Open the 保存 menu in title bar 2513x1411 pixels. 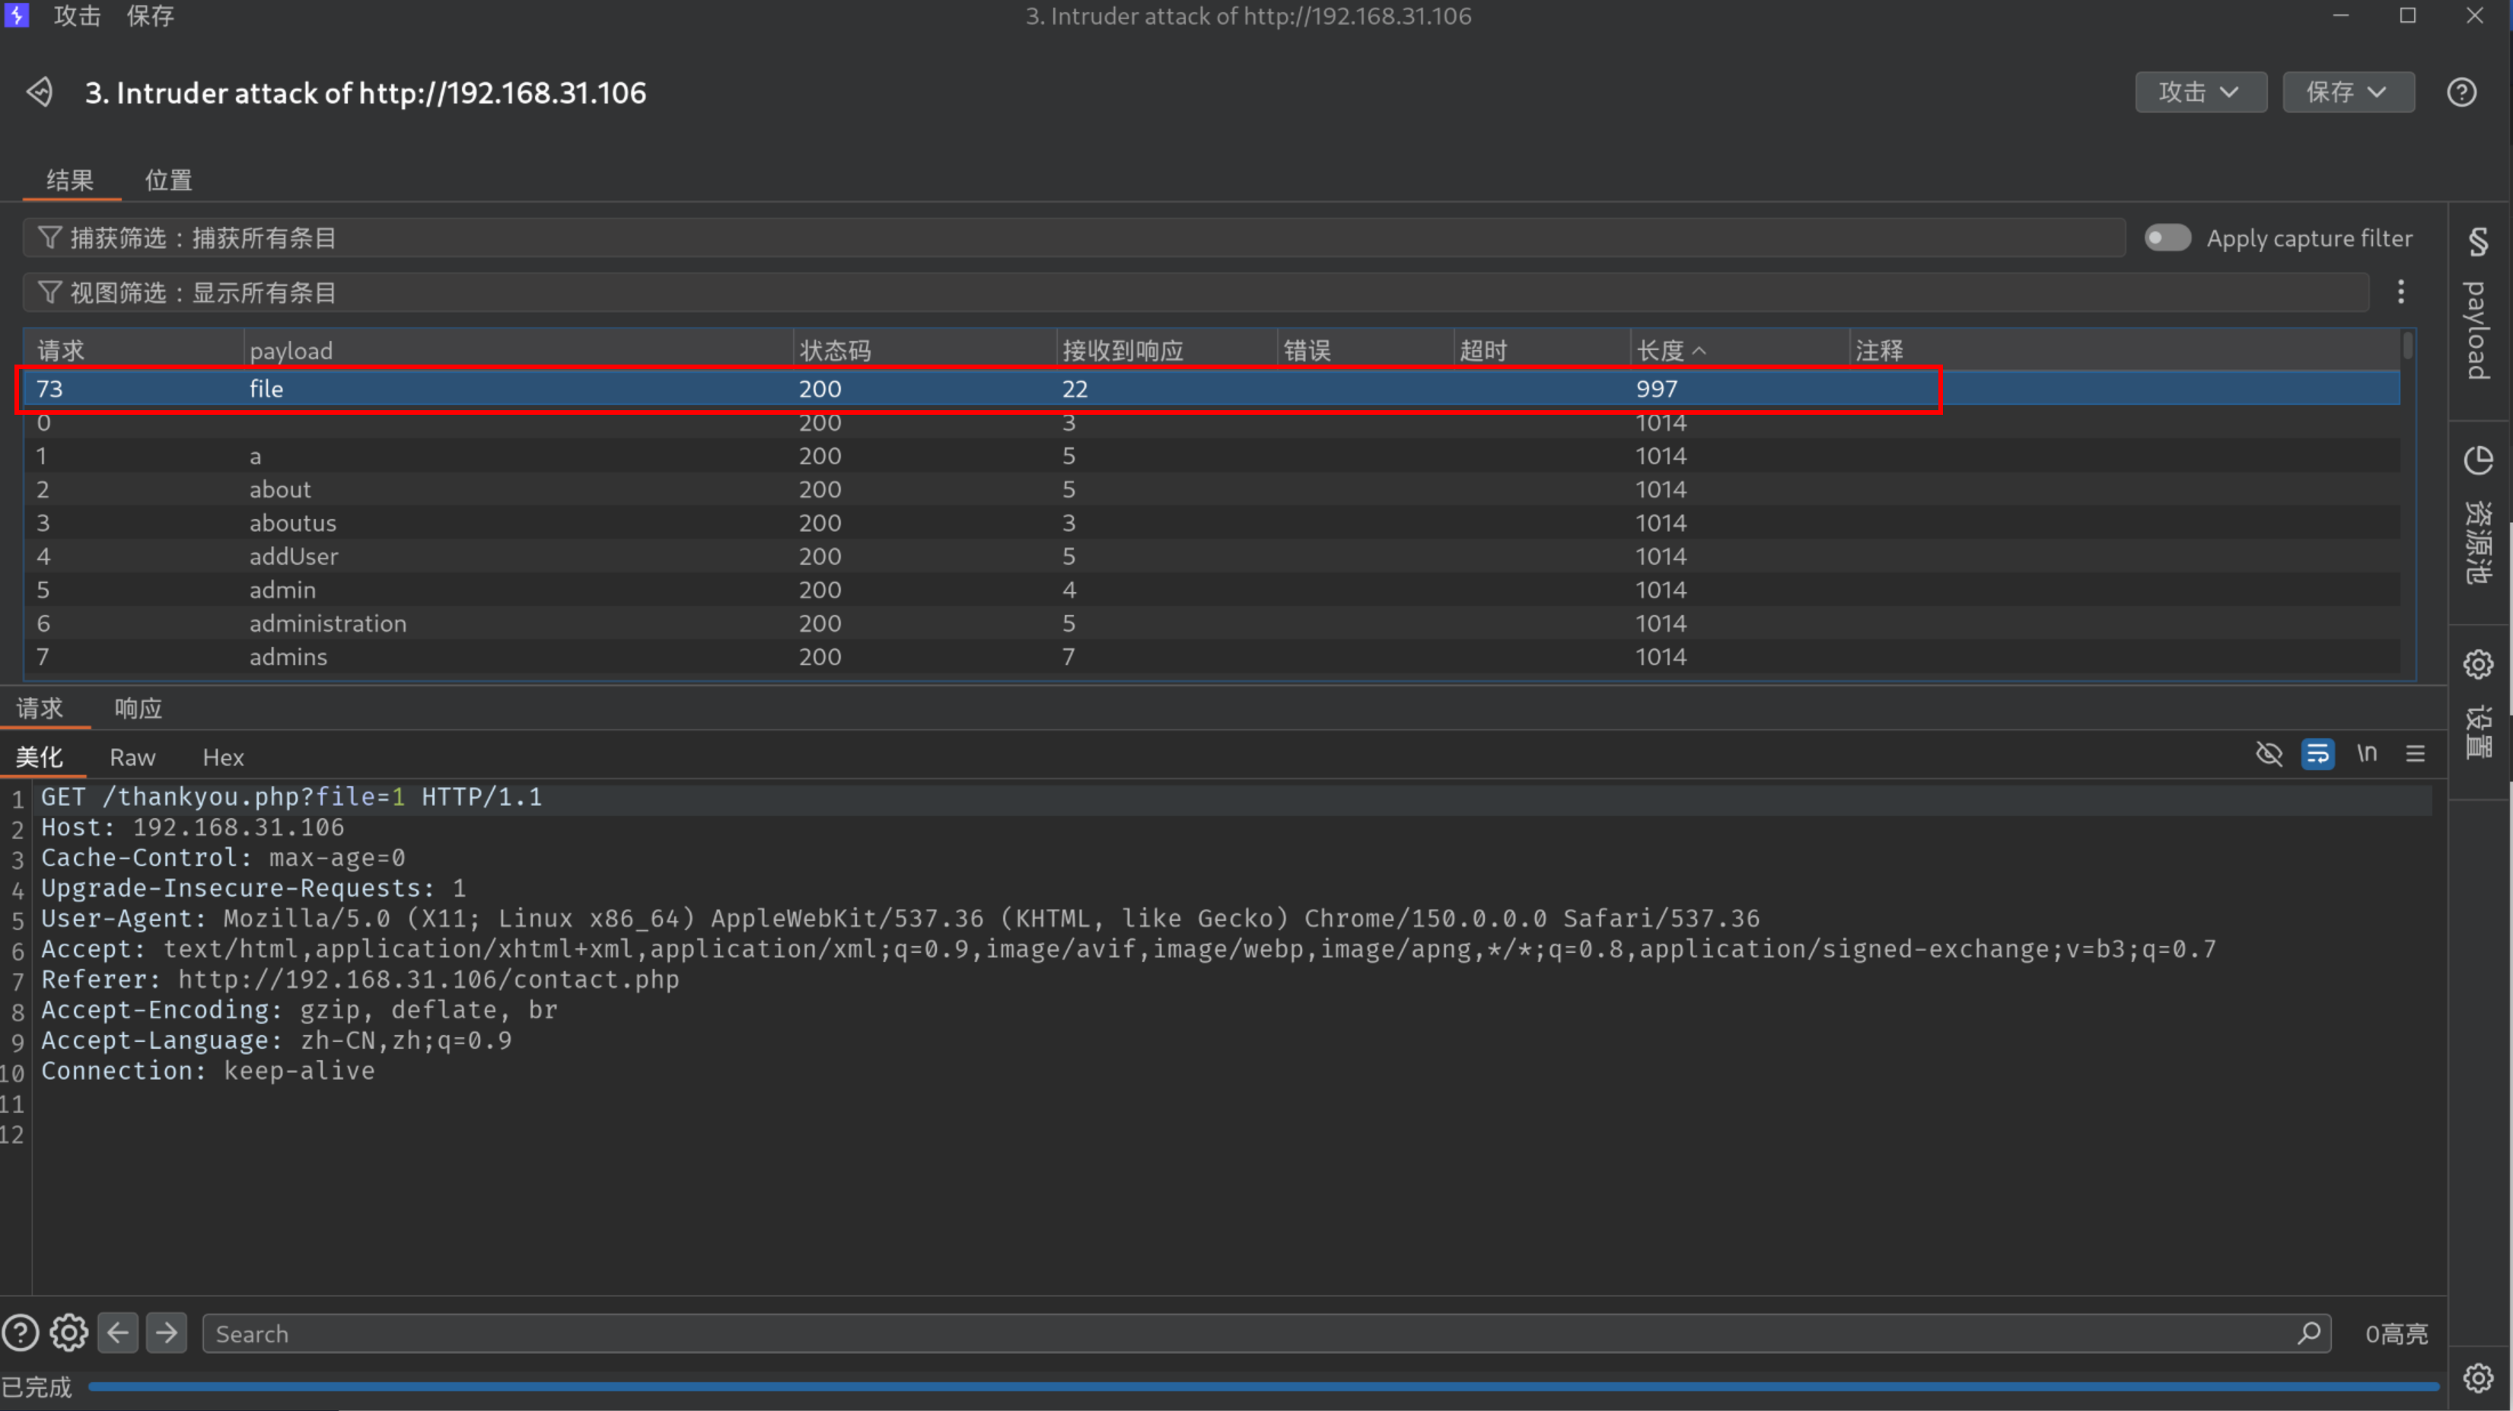point(150,16)
